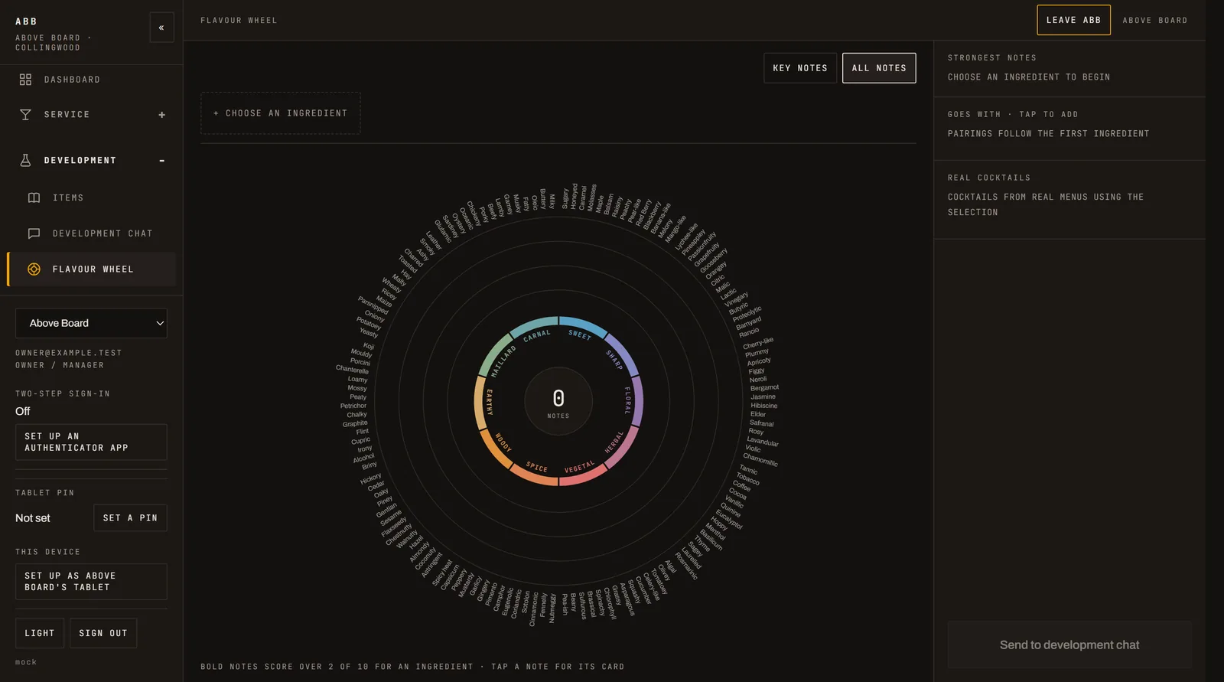The height and width of the screenshot is (682, 1224).
Task: Click Choose an Ingredient box
Action: click(x=281, y=113)
